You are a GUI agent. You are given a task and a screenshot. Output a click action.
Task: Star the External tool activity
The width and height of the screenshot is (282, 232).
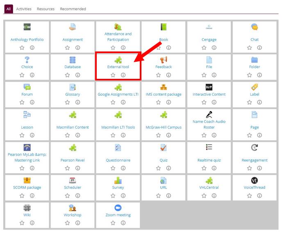pos(113,75)
